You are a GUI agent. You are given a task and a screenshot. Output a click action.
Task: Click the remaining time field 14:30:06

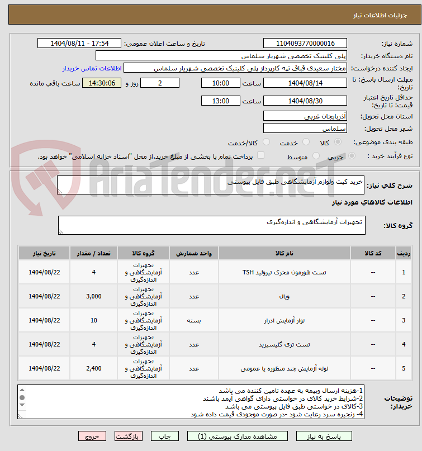102,83
